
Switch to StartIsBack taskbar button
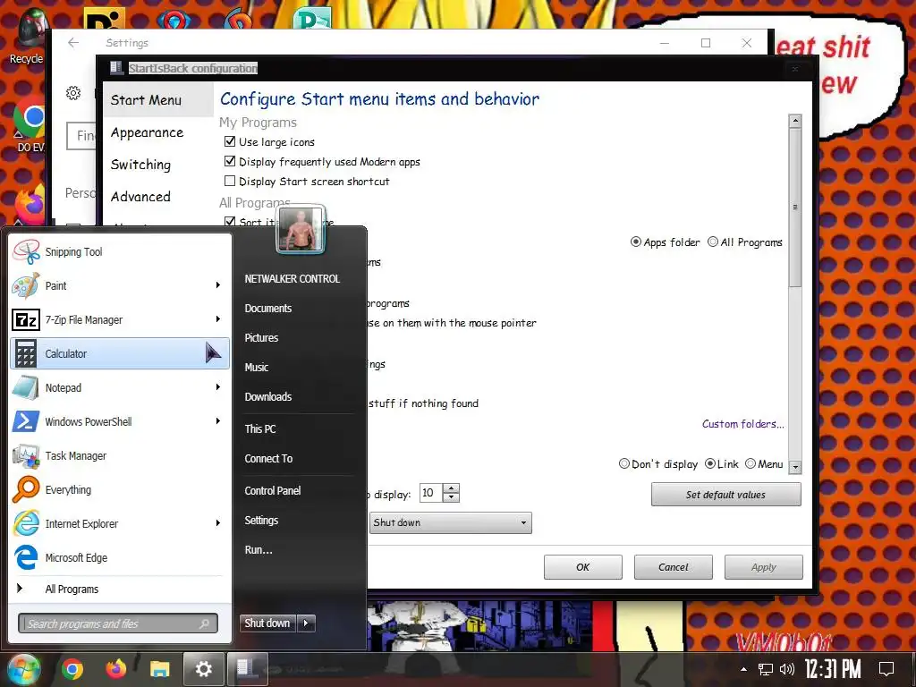pyautogui.click(x=246, y=669)
